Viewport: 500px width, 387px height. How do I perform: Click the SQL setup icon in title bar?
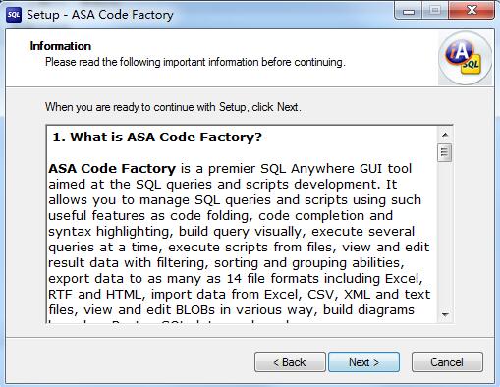(x=14, y=15)
